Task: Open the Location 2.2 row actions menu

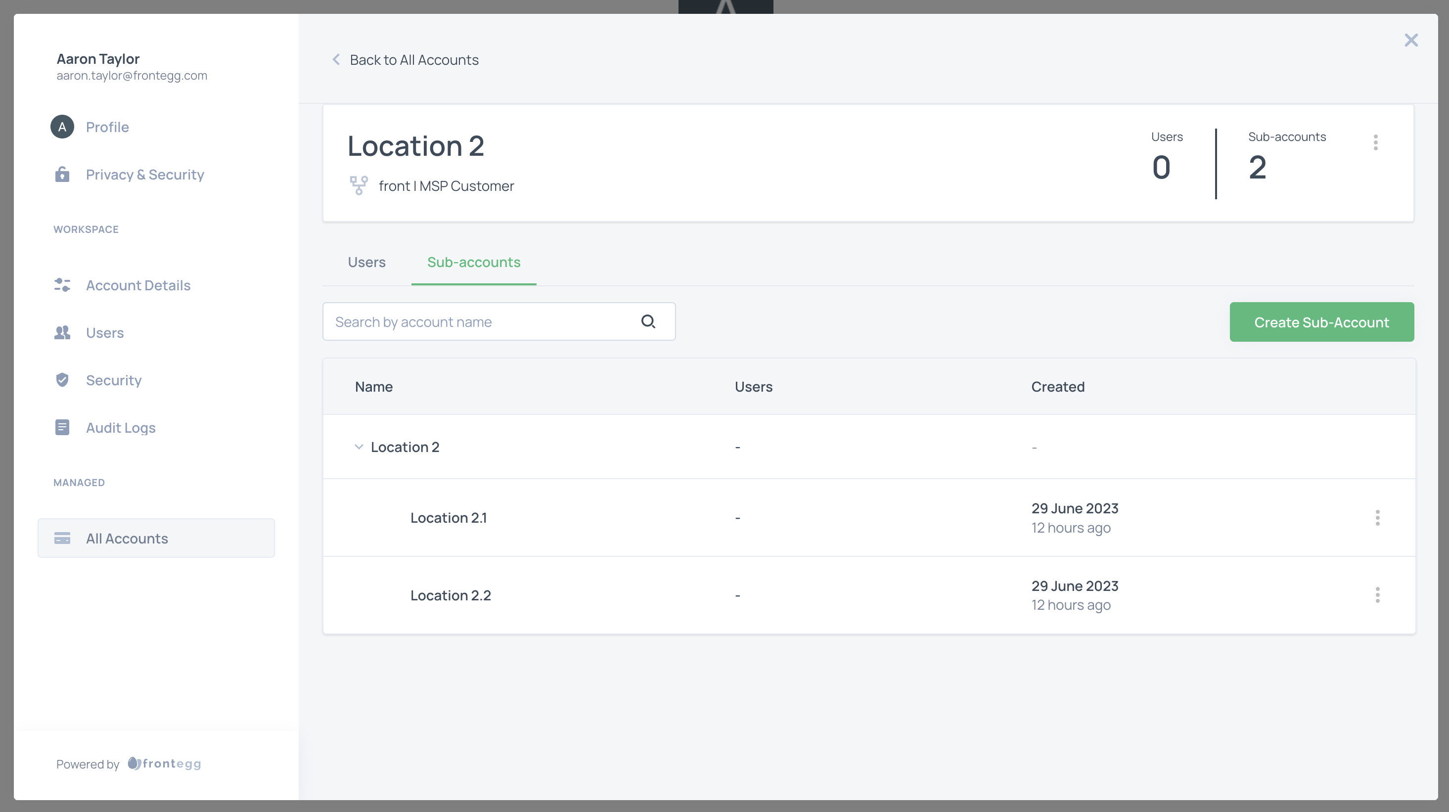Action: click(x=1377, y=595)
